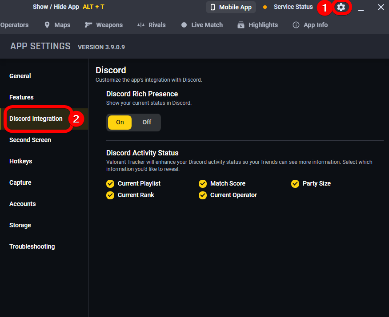Turn Discord Rich Presence Off
The width and height of the screenshot is (389, 317).
(x=147, y=122)
